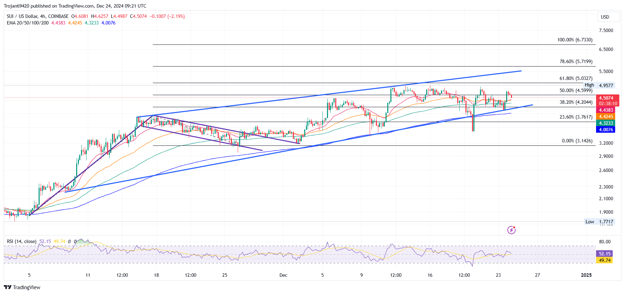This screenshot has width=625, height=294.
Task: Click the Dec date on time axis
Action: click(x=283, y=275)
